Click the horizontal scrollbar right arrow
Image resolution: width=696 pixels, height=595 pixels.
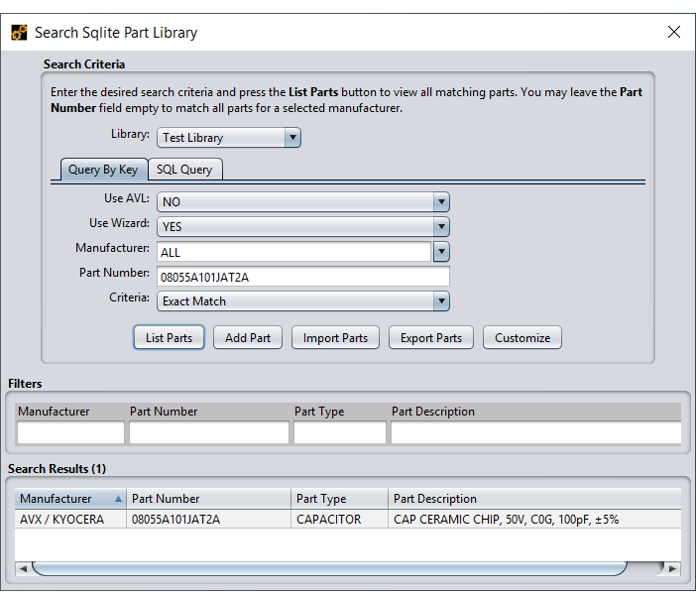coord(672,569)
